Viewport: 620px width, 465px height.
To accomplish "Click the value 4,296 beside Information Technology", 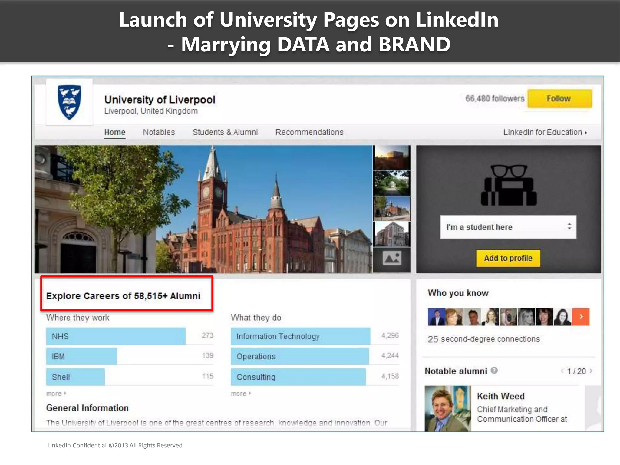I will [x=390, y=335].
